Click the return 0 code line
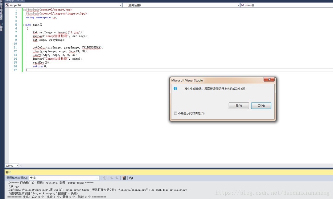Viewport: 333px width, 199px height. tap(40, 66)
